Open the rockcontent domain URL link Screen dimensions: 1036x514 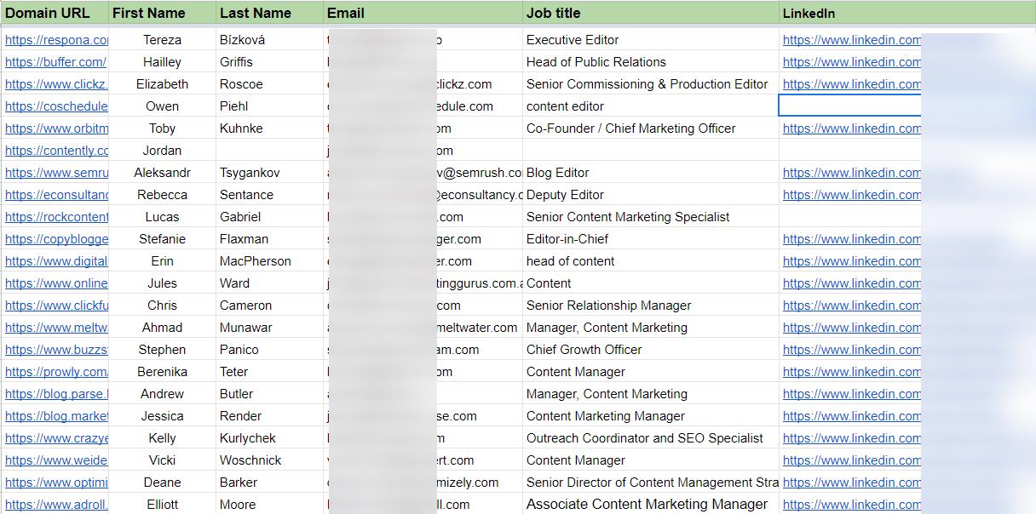pyautogui.click(x=56, y=217)
